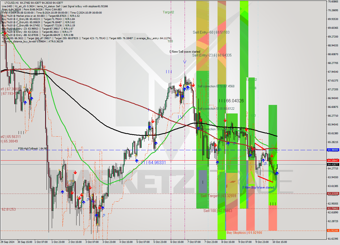Click the 62.28725 price axis value
This screenshot has width=340, height=245.
333,221
